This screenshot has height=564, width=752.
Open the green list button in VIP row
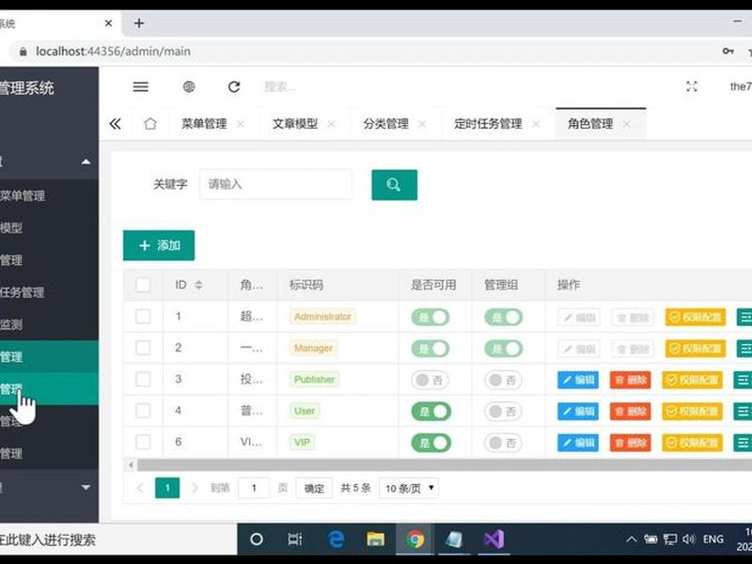tap(743, 443)
